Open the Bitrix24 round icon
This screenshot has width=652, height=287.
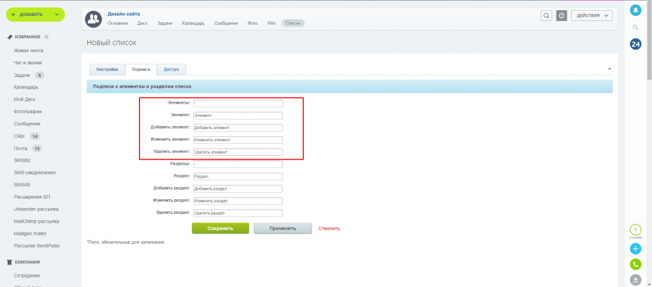pos(635,44)
